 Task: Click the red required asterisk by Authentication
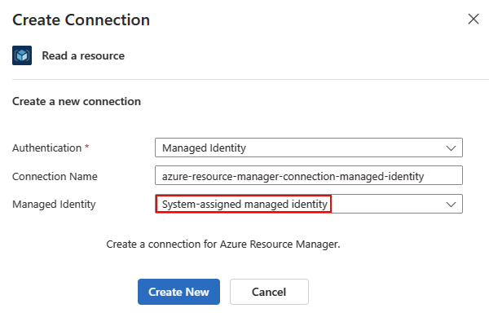[87, 148]
